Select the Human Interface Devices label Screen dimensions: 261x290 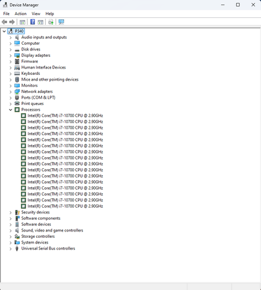coord(43,67)
